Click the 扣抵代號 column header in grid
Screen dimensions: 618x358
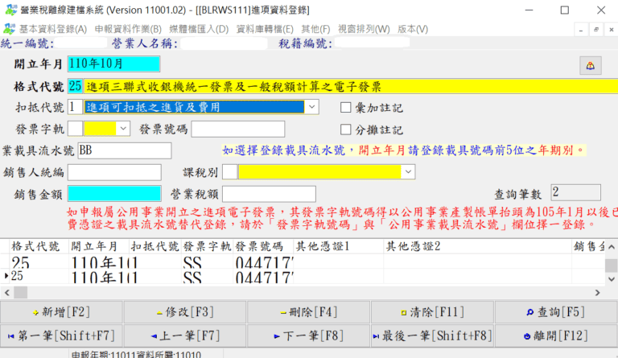click(154, 246)
